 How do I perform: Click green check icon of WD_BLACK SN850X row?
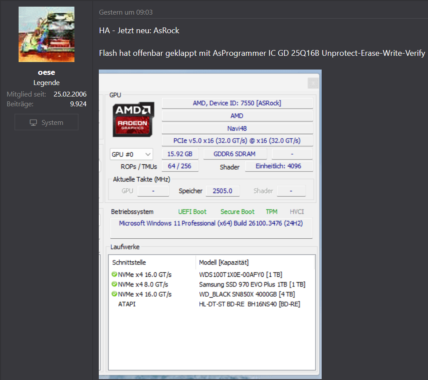point(114,294)
